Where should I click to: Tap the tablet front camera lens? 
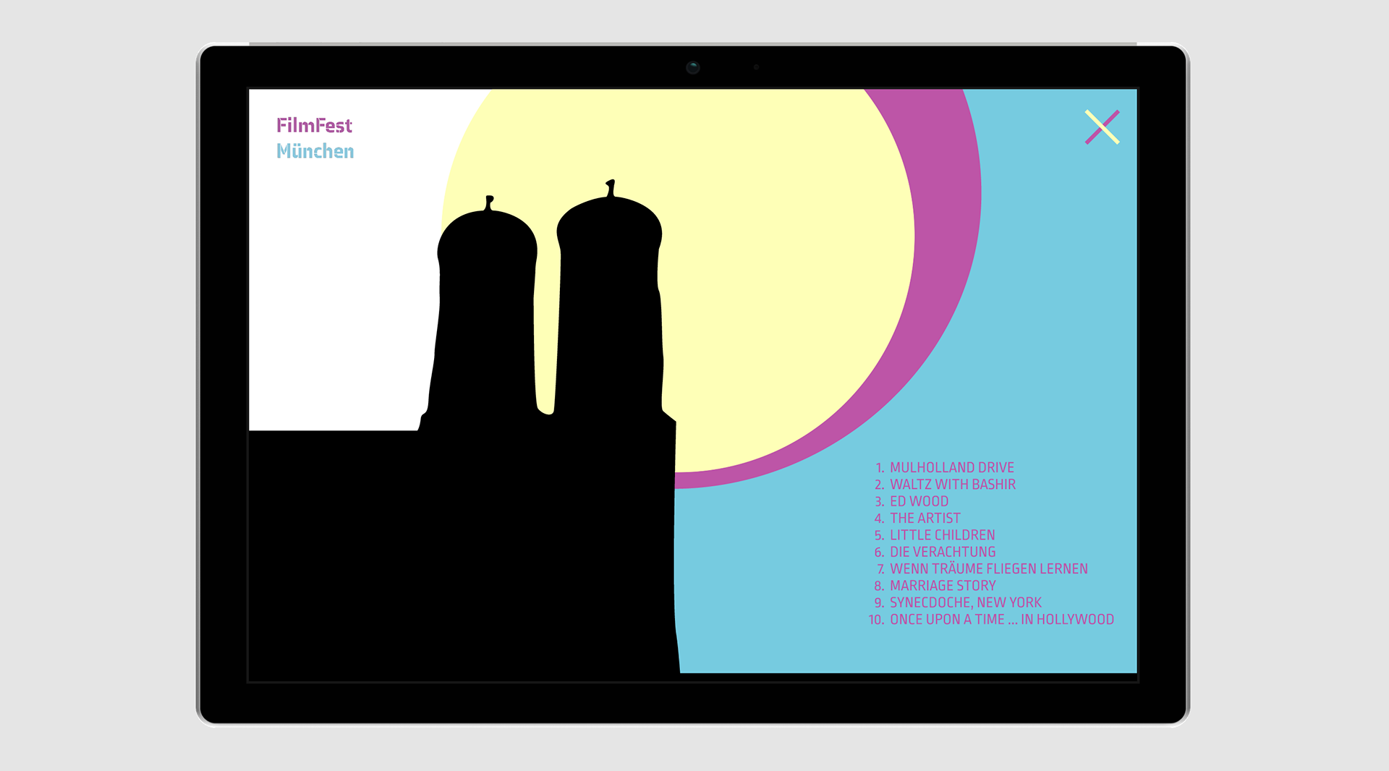click(692, 68)
